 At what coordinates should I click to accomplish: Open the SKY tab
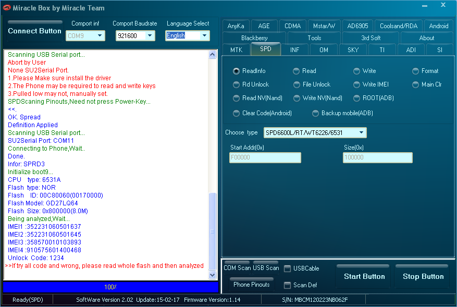coord(353,50)
